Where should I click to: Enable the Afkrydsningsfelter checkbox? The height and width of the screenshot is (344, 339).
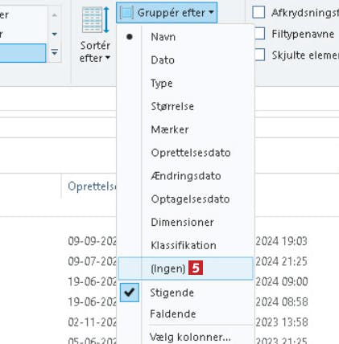click(x=258, y=12)
